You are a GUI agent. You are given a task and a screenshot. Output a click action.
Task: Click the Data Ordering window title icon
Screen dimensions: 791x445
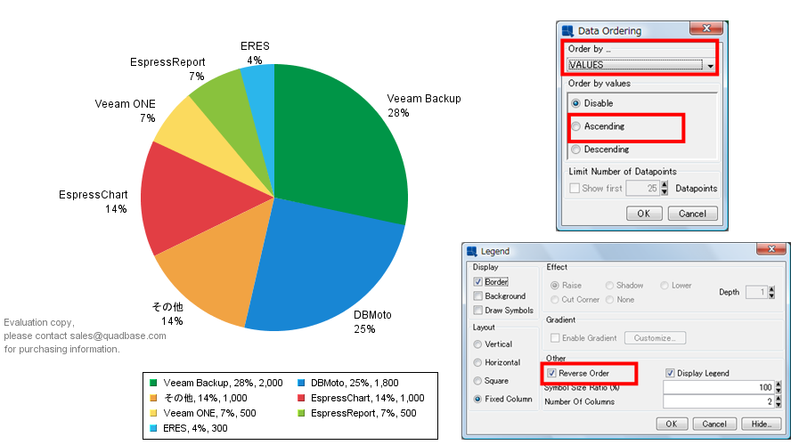coord(567,31)
